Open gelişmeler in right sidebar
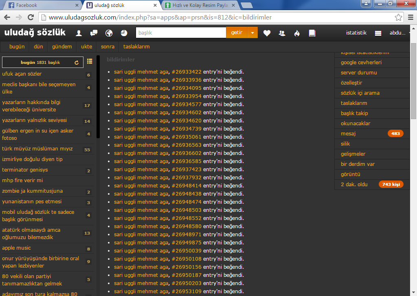This screenshot has height=296, width=417. point(353,154)
